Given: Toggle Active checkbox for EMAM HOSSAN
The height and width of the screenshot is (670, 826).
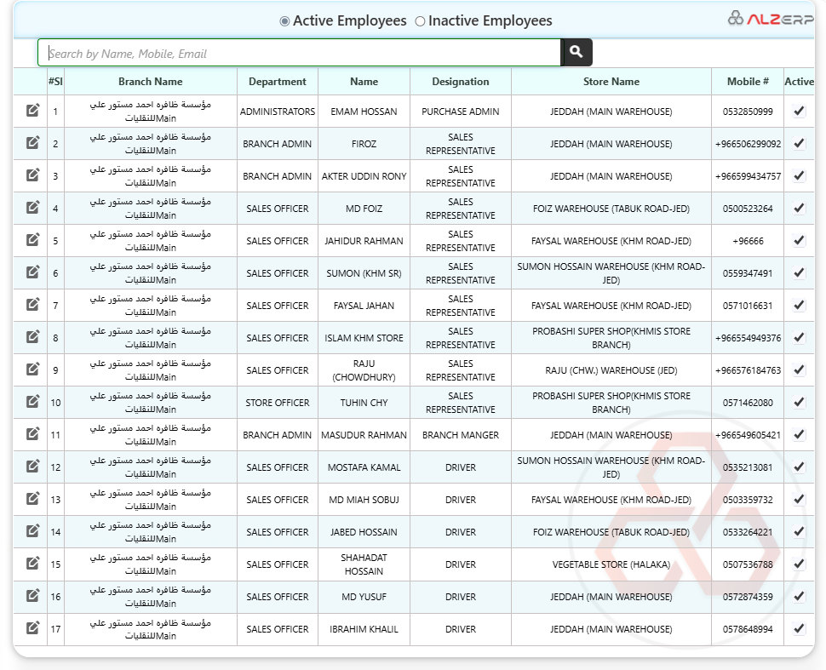Looking at the screenshot, I should 799,111.
